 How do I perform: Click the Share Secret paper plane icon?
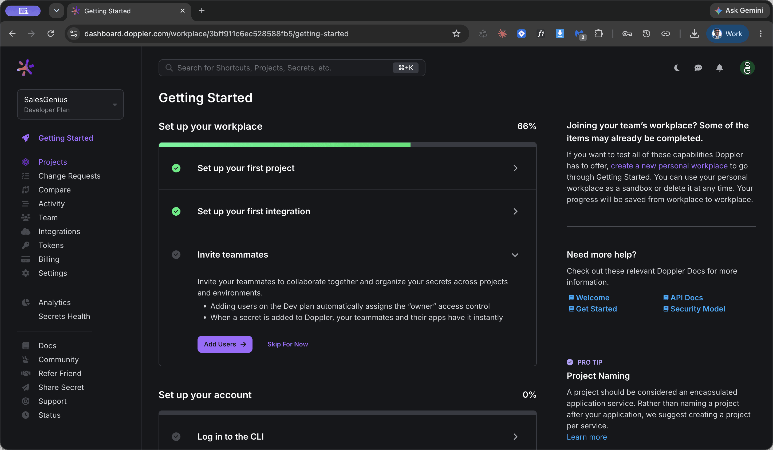click(x=26, y=388)
